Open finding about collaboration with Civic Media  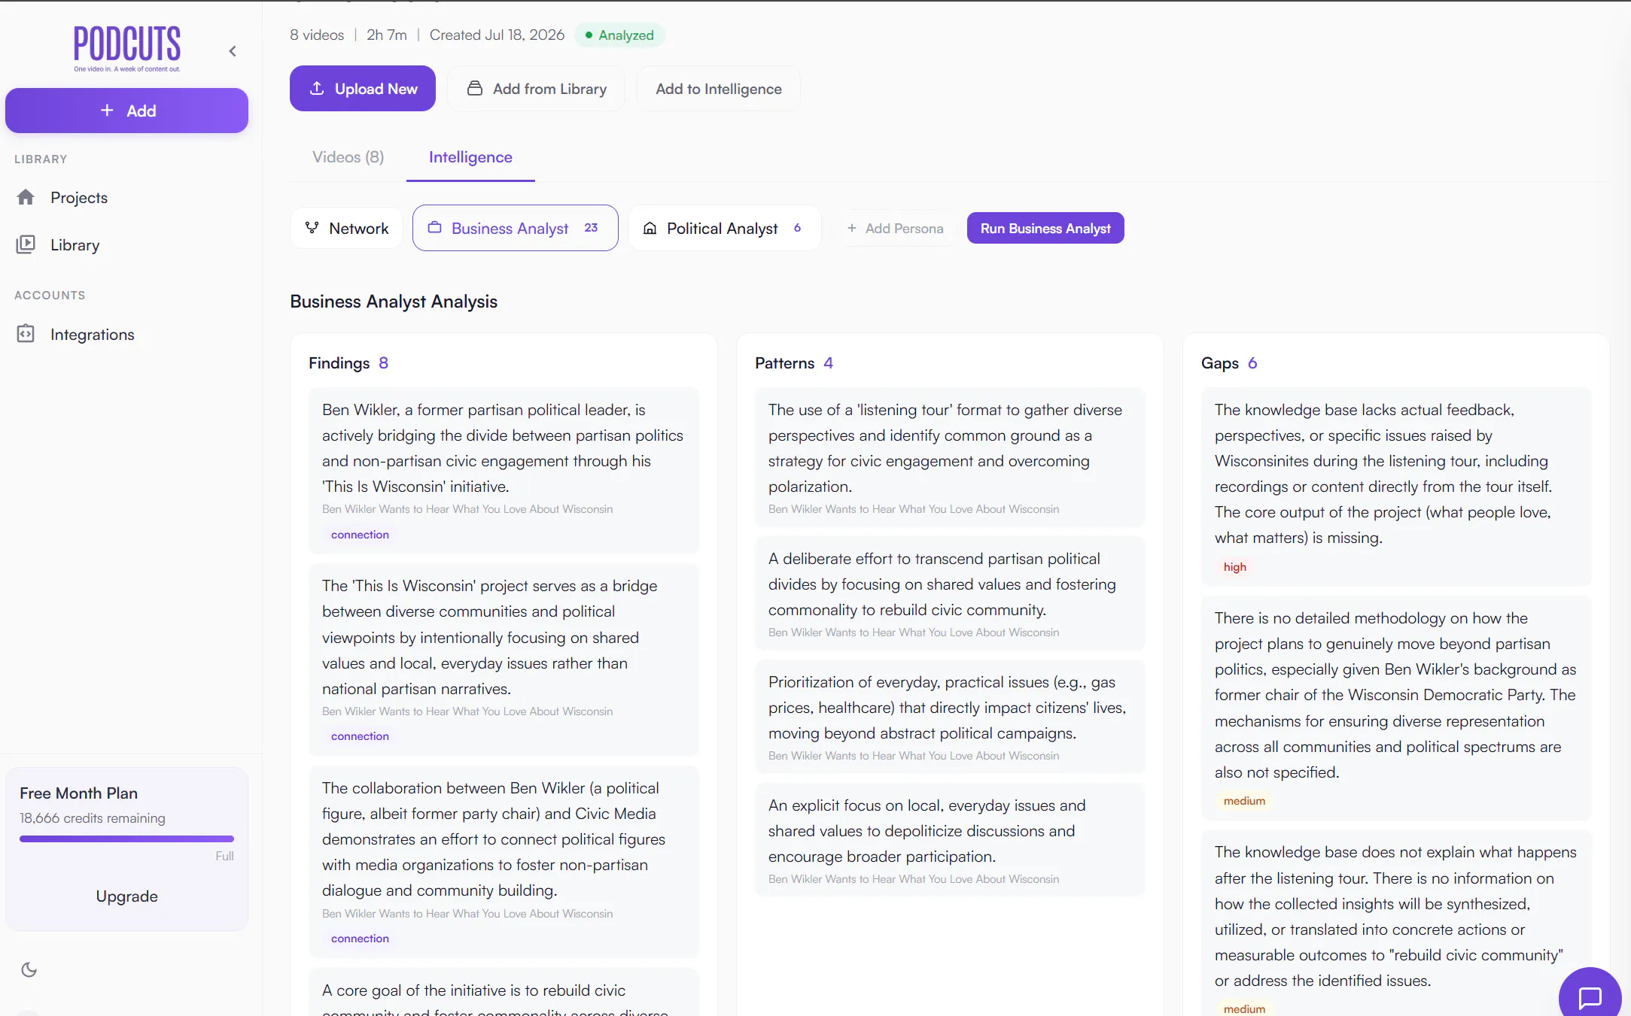(504, 862)
